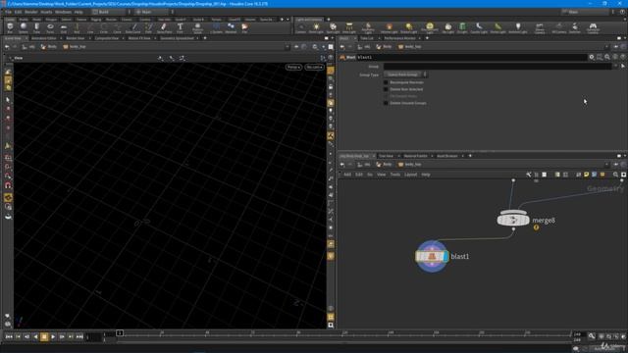Jump to the first frame button
Image resolution: width=628 pixels, height=353 pixels.
(9, 337)
